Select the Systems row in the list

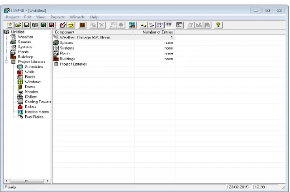pyautogui.click(x=114, y=48)
